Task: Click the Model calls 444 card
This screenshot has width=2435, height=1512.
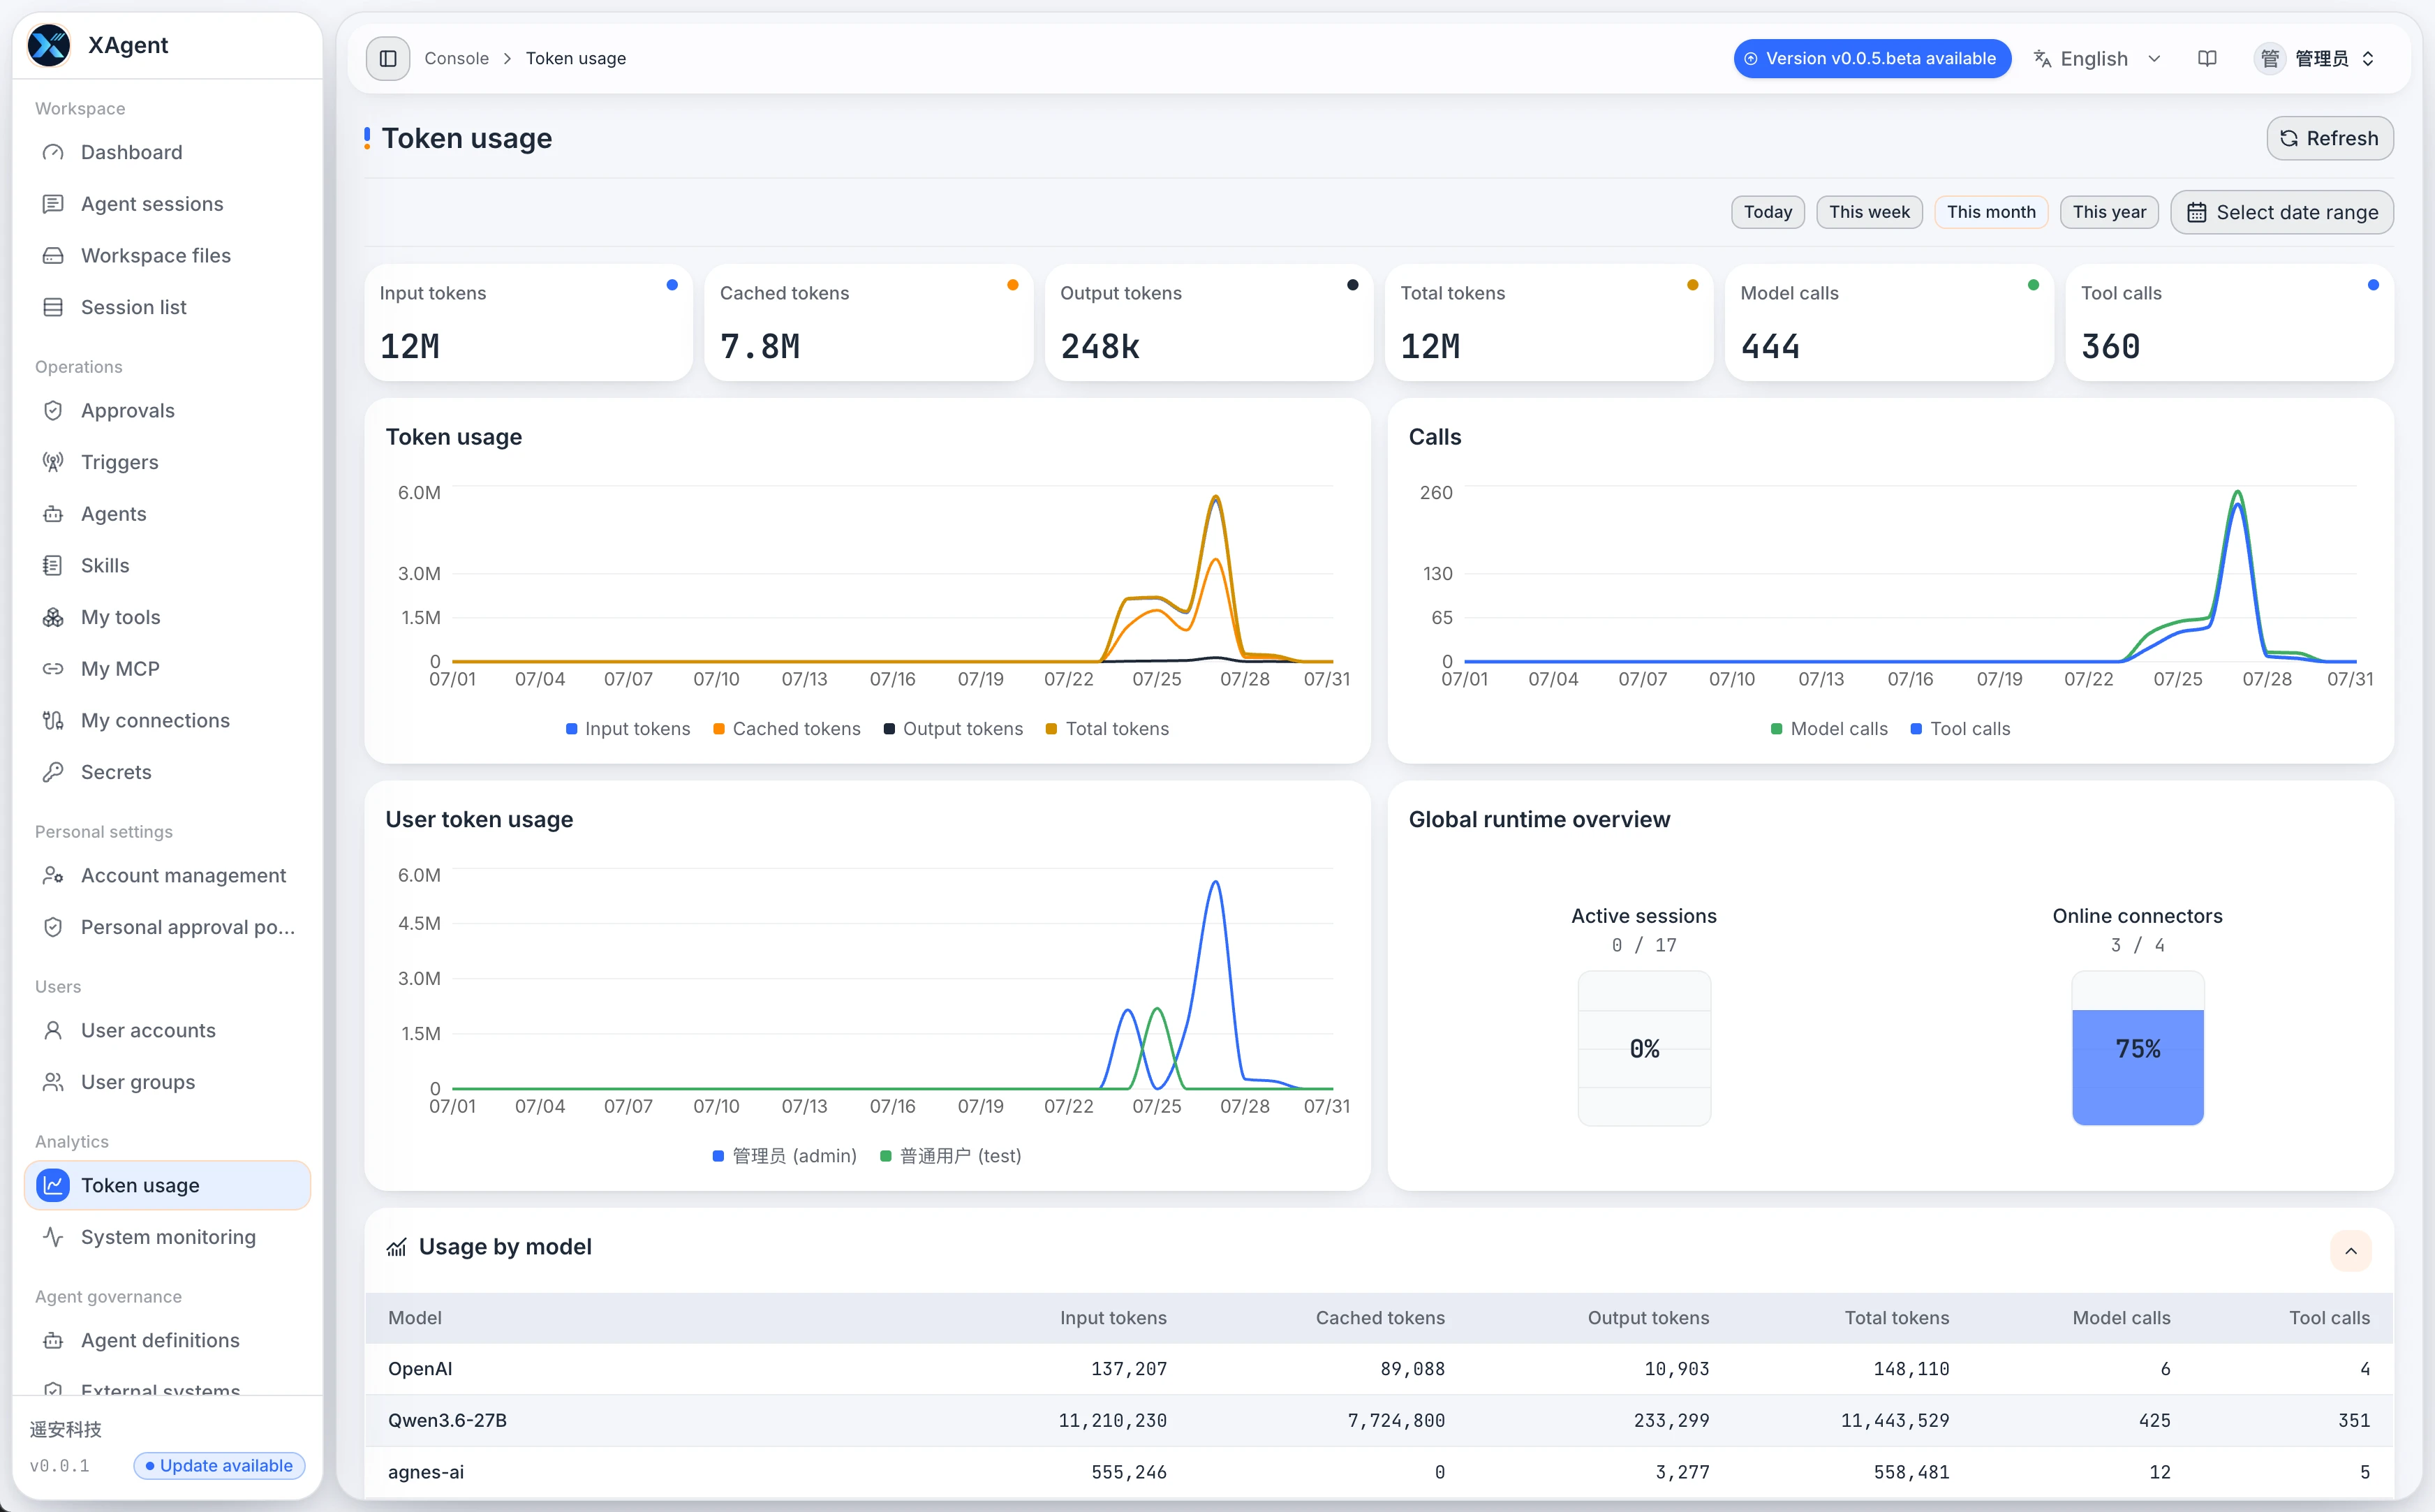Action: (1888, 323)
